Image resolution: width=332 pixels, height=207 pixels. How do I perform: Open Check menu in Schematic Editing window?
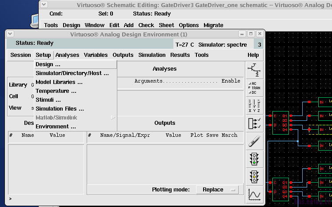[x=146, y=25]
